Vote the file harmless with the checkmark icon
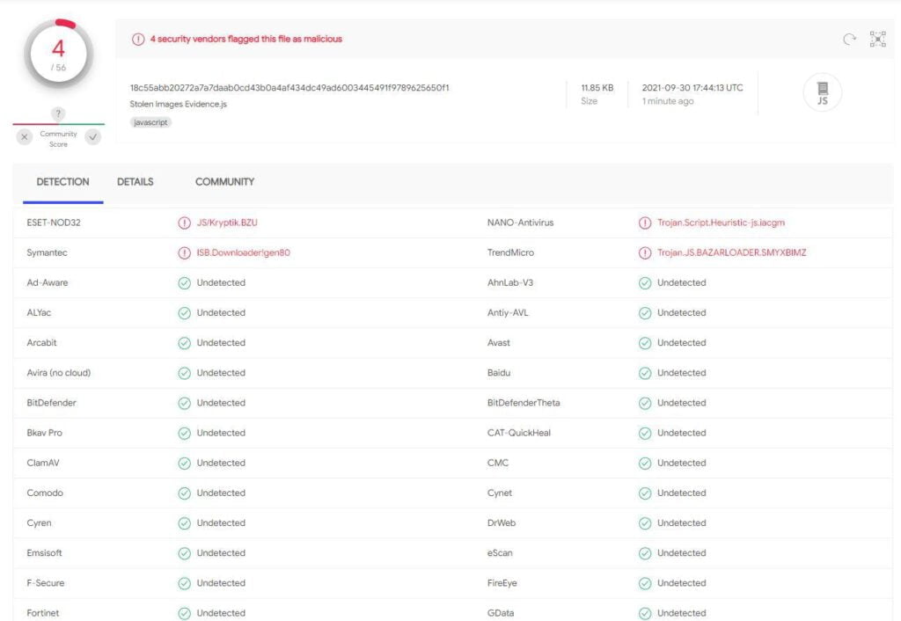The image size is (901, 621). point(92,136)
